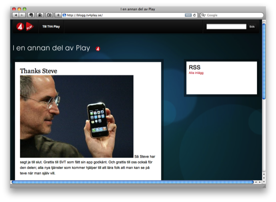
Task: Click the Evernote elephant toolbar icon
Action: click(31, 15)
